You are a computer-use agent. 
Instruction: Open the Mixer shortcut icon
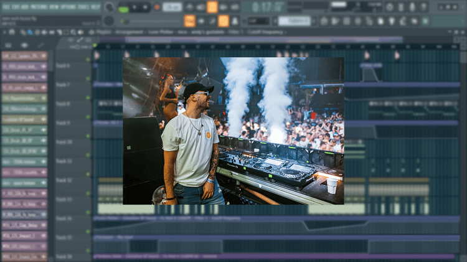coord(357,21)
